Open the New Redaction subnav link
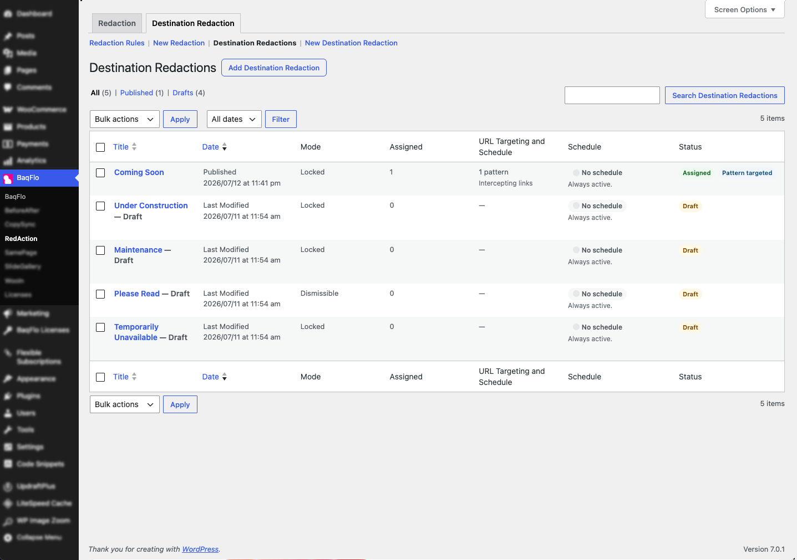This screenshot has width=797, height=560. 179,43
